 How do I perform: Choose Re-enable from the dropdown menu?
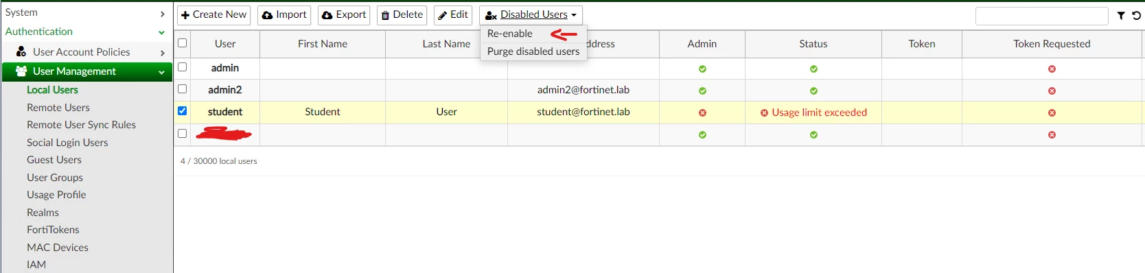[x=510, y=34]
